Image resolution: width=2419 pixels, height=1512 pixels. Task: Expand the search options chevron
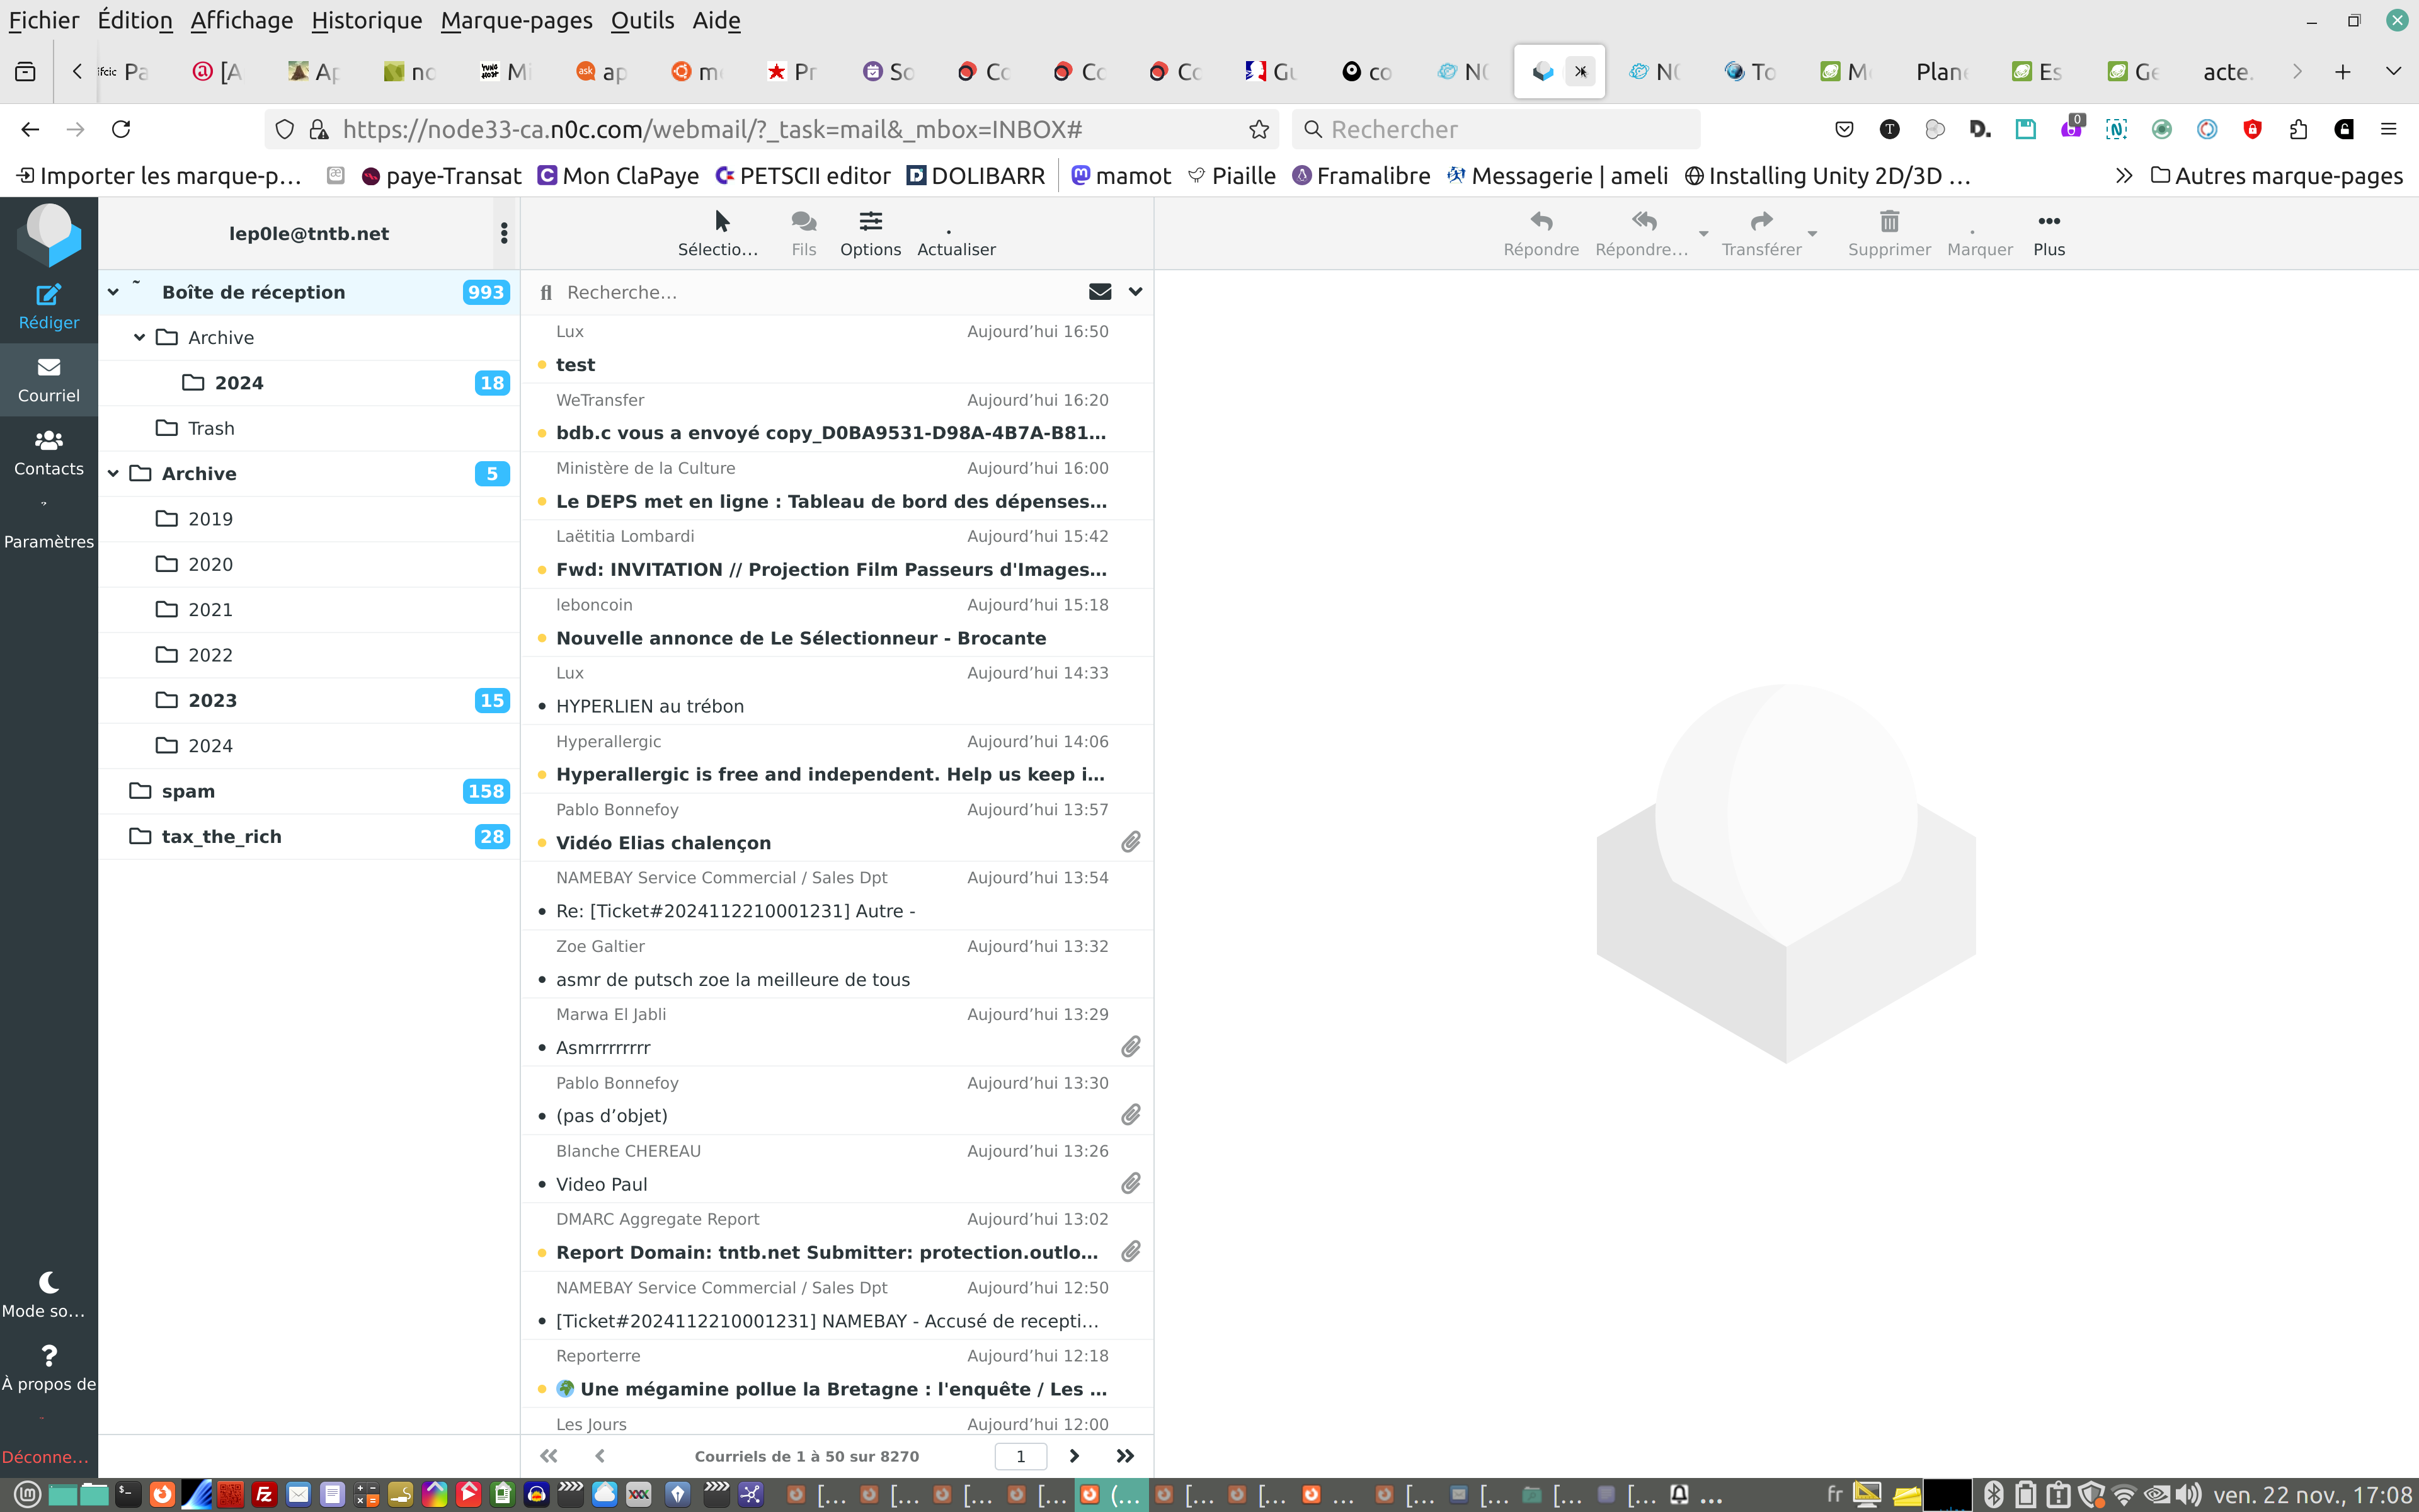[1136, 292]
